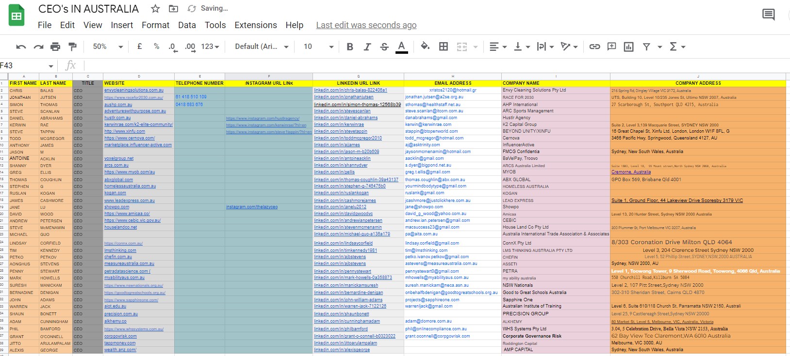Open the Help menu
The height and width of the screenshot is (356, 790).
pyautogui.click(x=294, y=25)
